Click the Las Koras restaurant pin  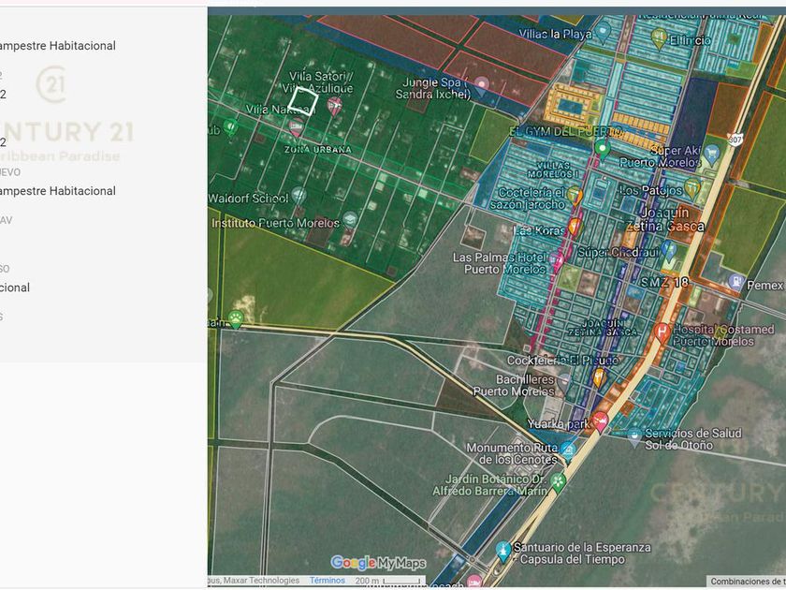click(575, 227)
